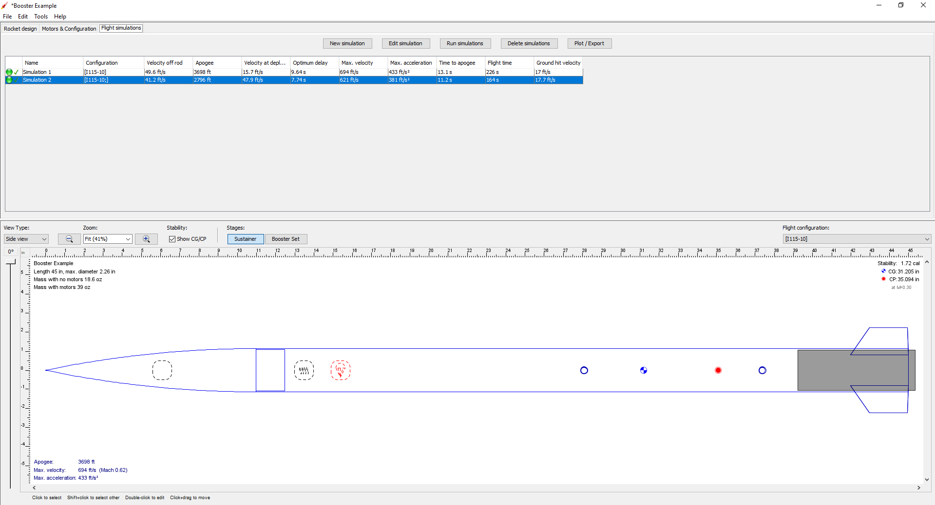
Task: Click the Edit simulation button
Action: pos(405,43)
